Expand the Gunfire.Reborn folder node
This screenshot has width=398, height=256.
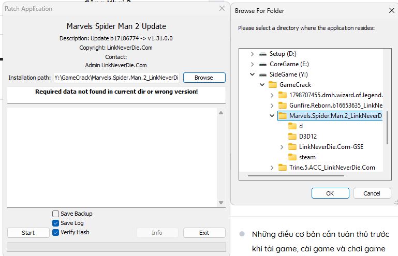(x=272, y=106)
